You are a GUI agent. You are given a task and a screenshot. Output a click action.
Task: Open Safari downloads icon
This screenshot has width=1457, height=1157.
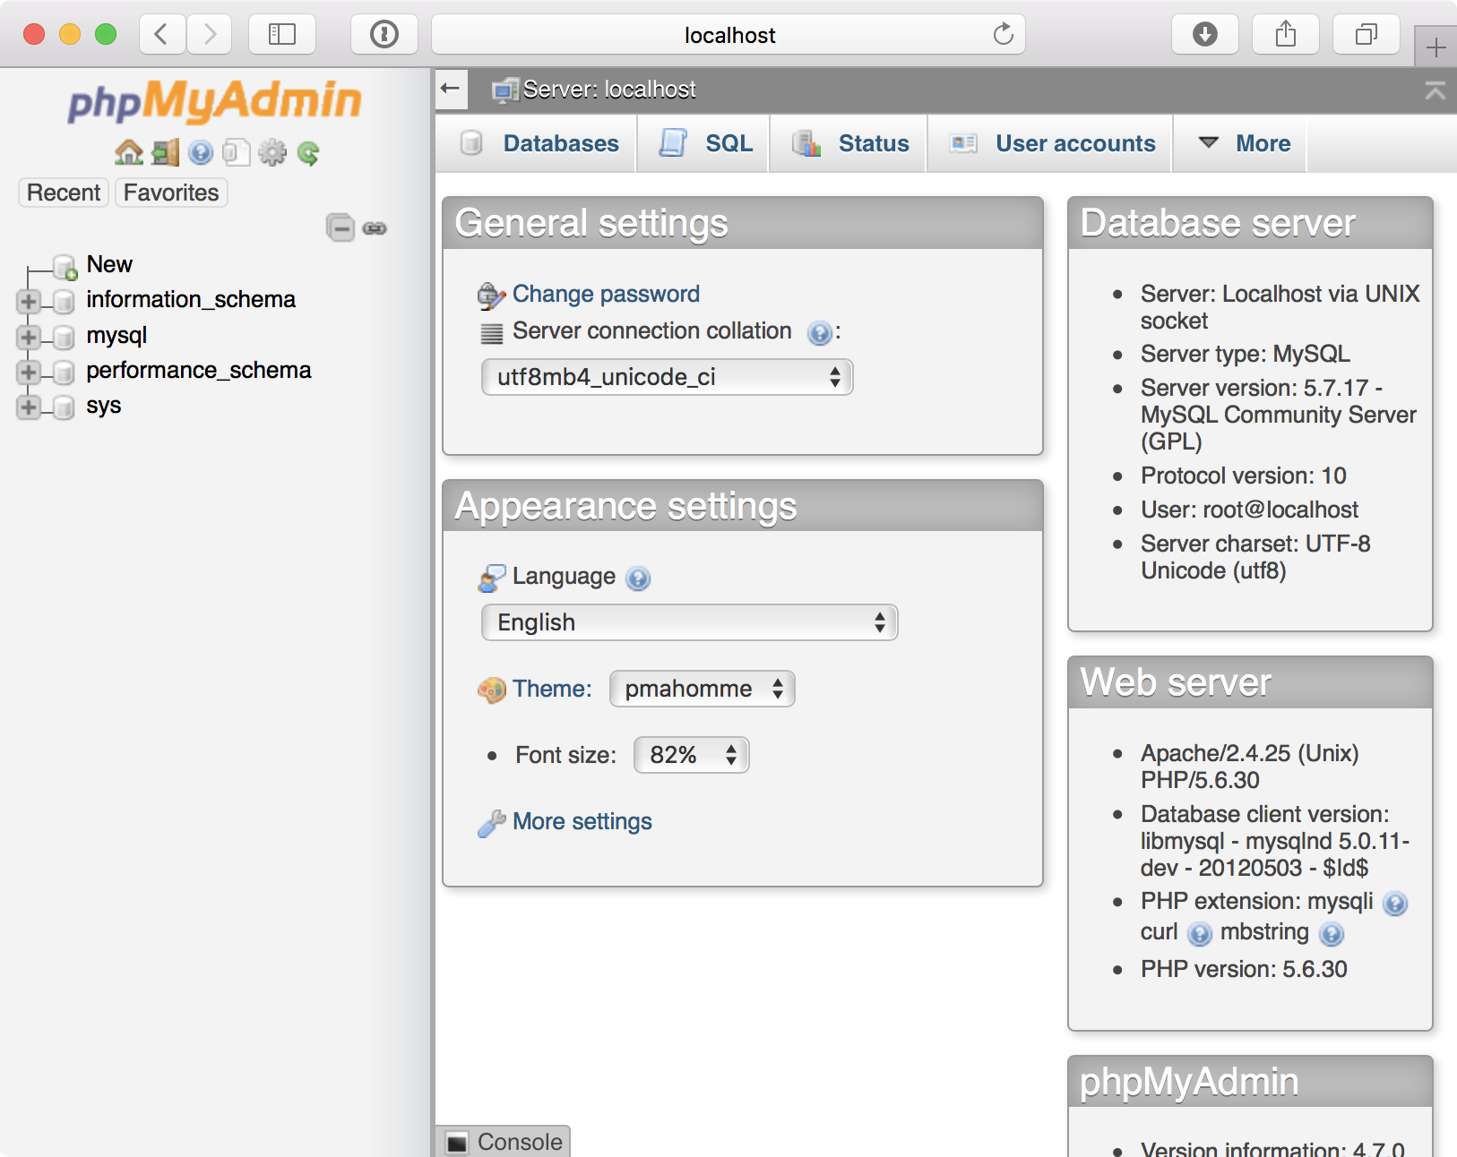point(1205,35)
